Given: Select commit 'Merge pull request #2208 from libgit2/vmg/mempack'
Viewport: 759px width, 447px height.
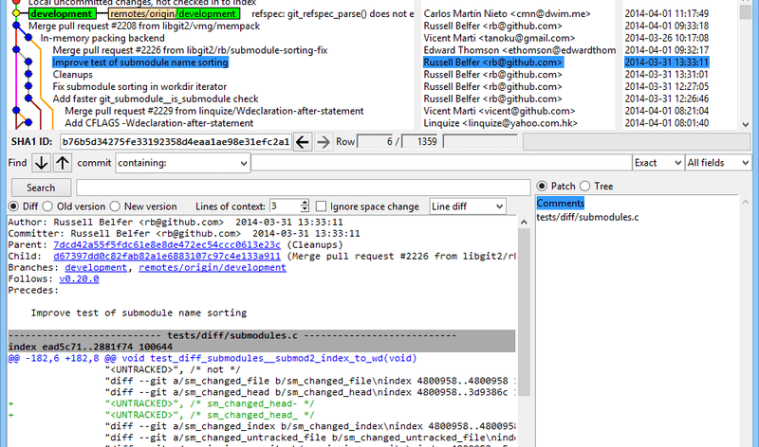Looking at the screenshot, I should point(144,27).
